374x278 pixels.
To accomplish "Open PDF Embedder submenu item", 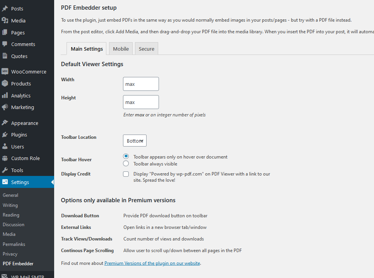I will [x=18, y=263].
